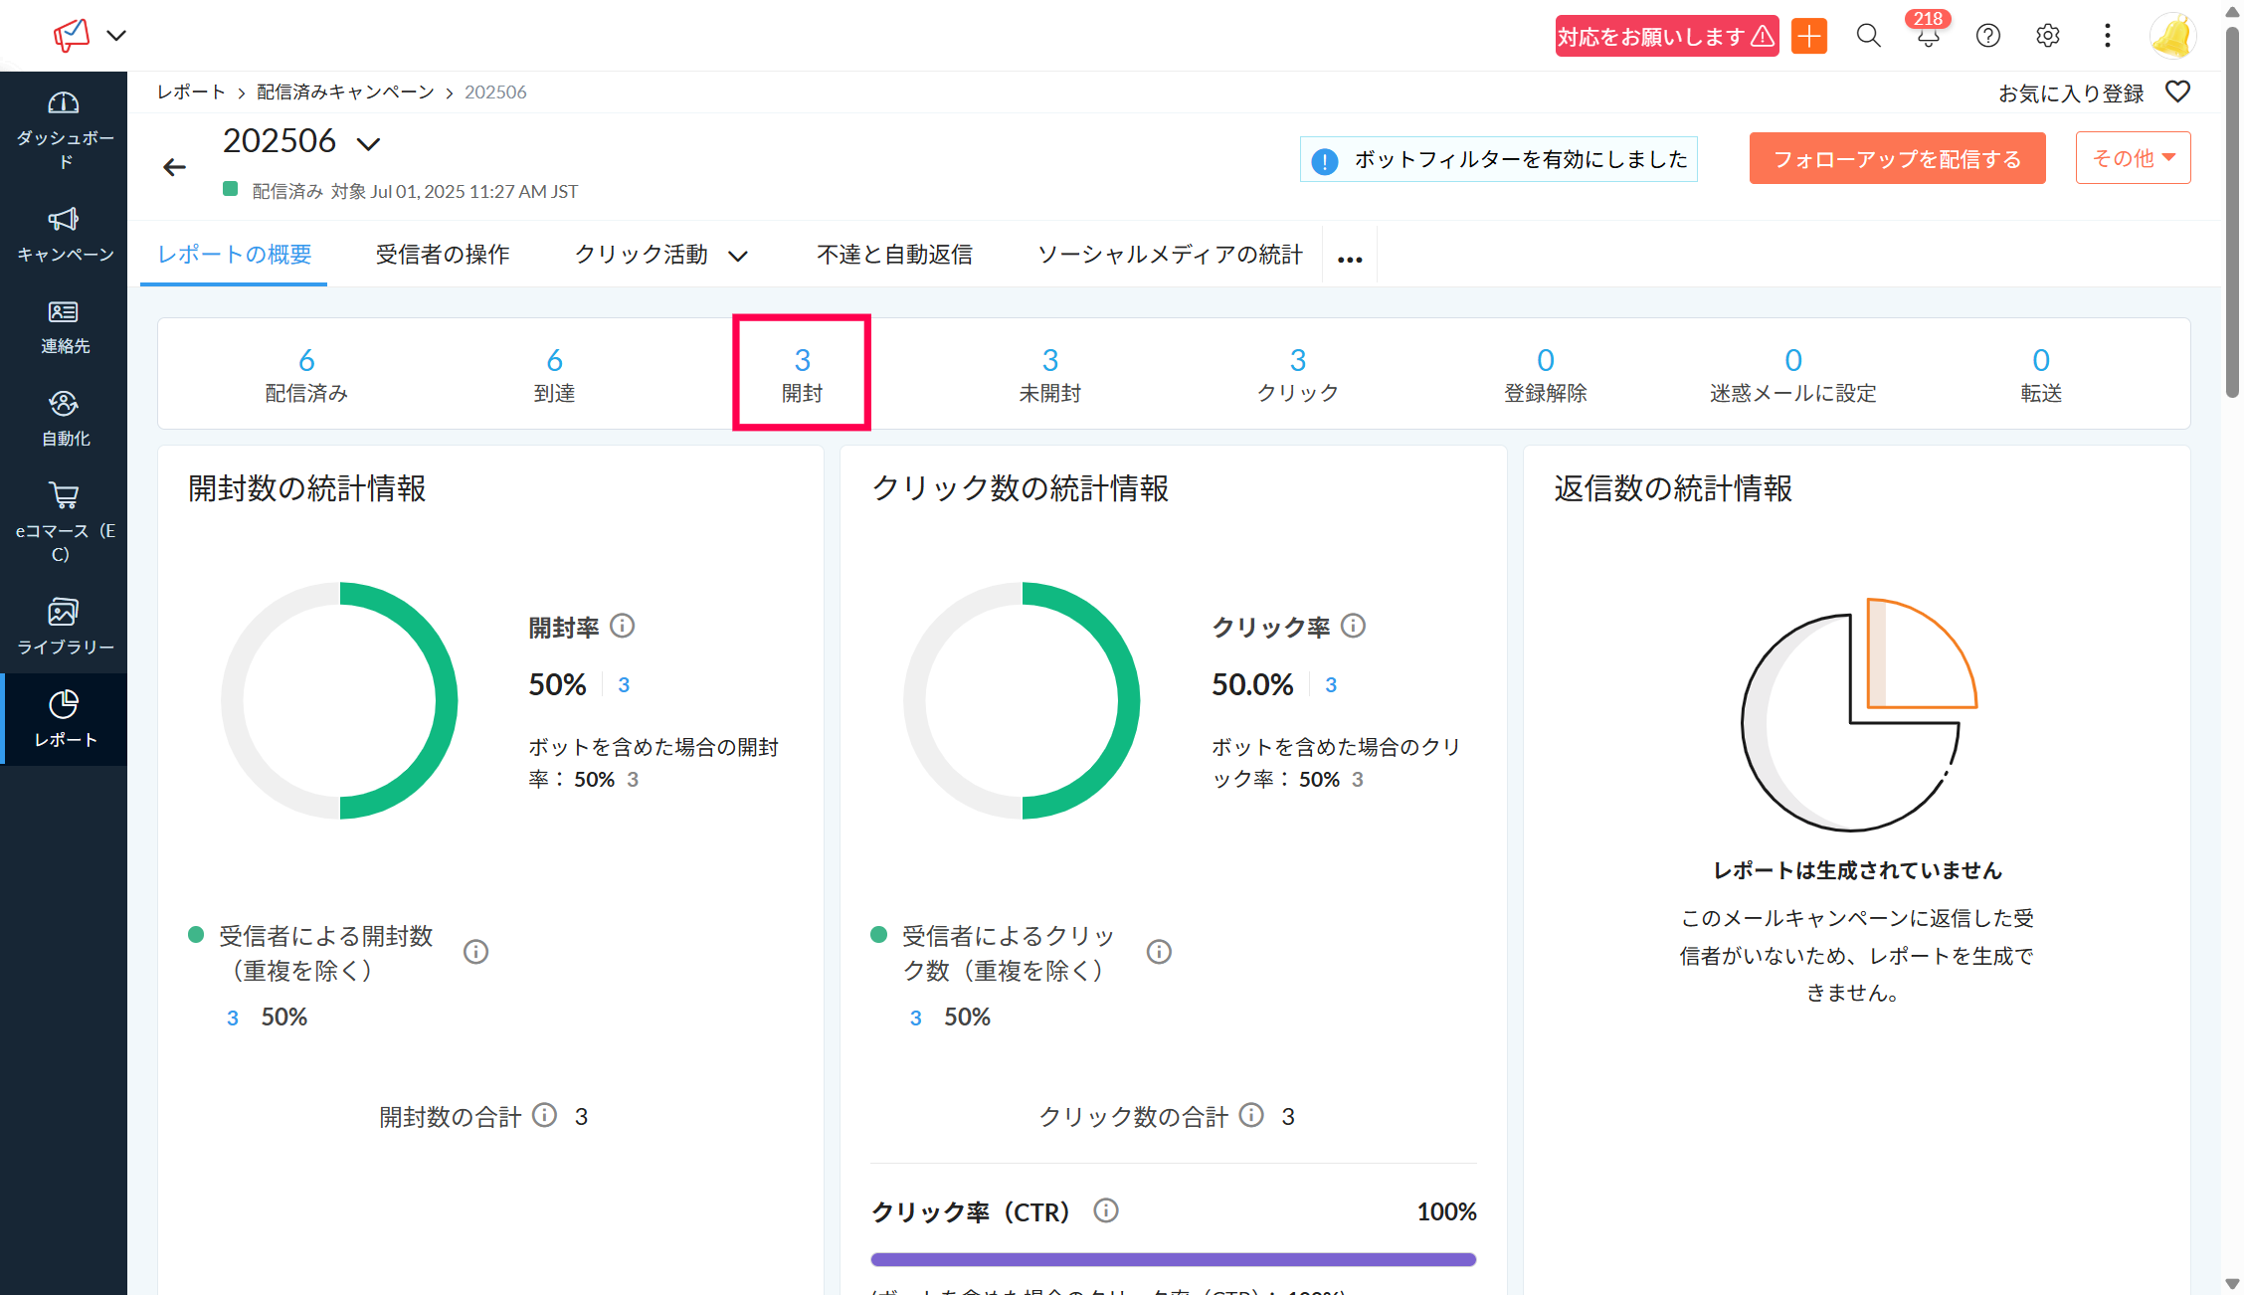
Task: Click the notifications bell with 218 badge
Action: tap(1928, 37)
